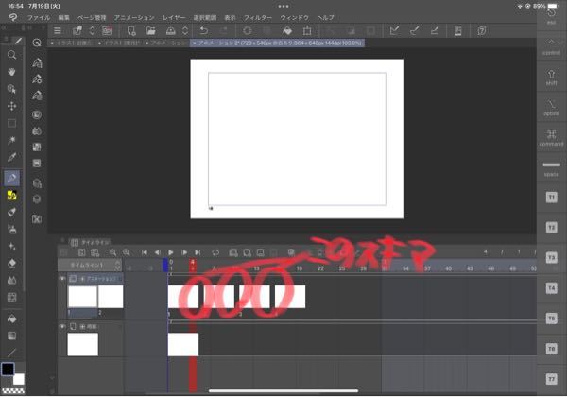Zoom out the timeline

click(x=112, y=252)
